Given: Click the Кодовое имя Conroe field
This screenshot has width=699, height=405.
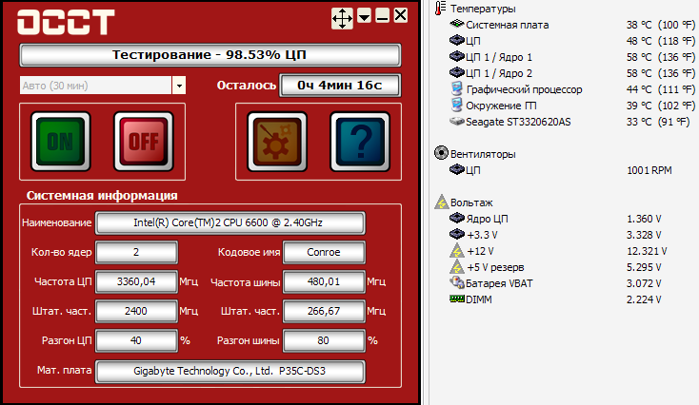Looking at the screenshot, I should click(324, 252).
